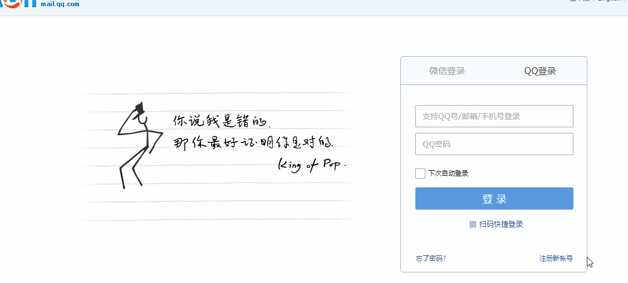
Task: Click the 下次自动登录 label text
Action: tap(448, 173)
